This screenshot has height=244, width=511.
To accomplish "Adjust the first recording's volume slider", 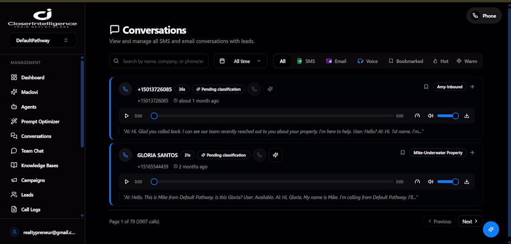I will [x=448, y=116].
